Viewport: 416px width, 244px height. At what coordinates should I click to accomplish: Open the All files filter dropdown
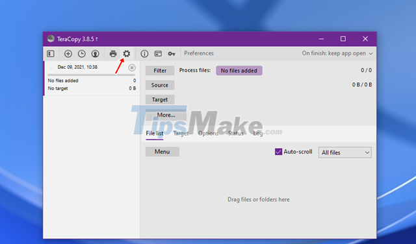coord(345,152)
